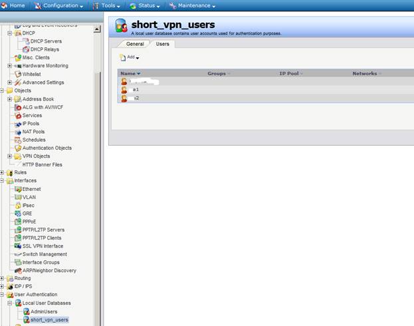The height and width of the screenshot is (326, 414).
Task: Click the GRE icon
Action: [18, 214]
